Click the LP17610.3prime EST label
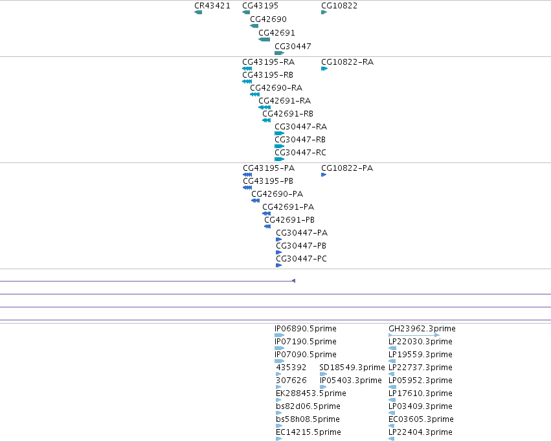This screenshot has height=442, width=551. [420, 393]
